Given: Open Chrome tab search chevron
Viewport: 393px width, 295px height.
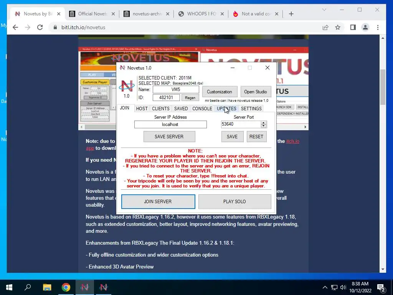Looking at the screenshot, I should (324, 10).
